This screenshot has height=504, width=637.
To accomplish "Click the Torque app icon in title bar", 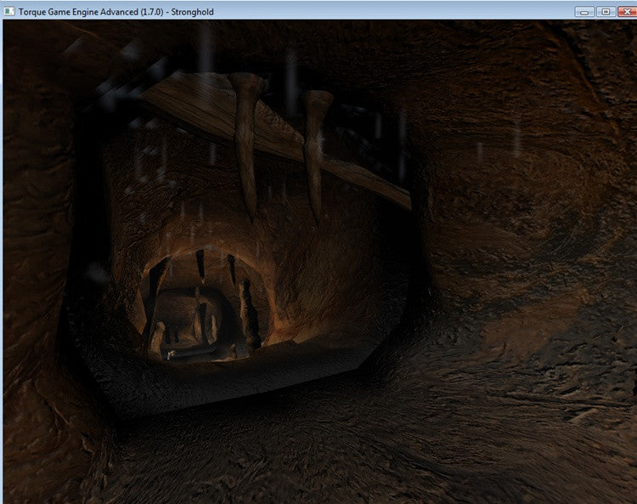I will [9, 12].
